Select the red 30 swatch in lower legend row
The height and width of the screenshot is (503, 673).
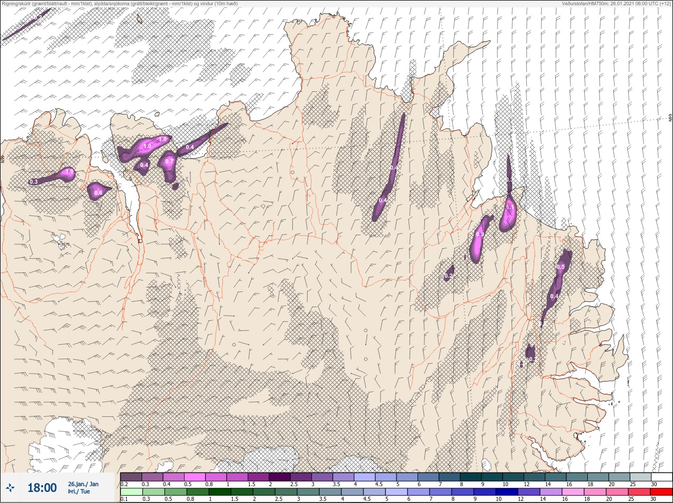[x=662, y=491]
